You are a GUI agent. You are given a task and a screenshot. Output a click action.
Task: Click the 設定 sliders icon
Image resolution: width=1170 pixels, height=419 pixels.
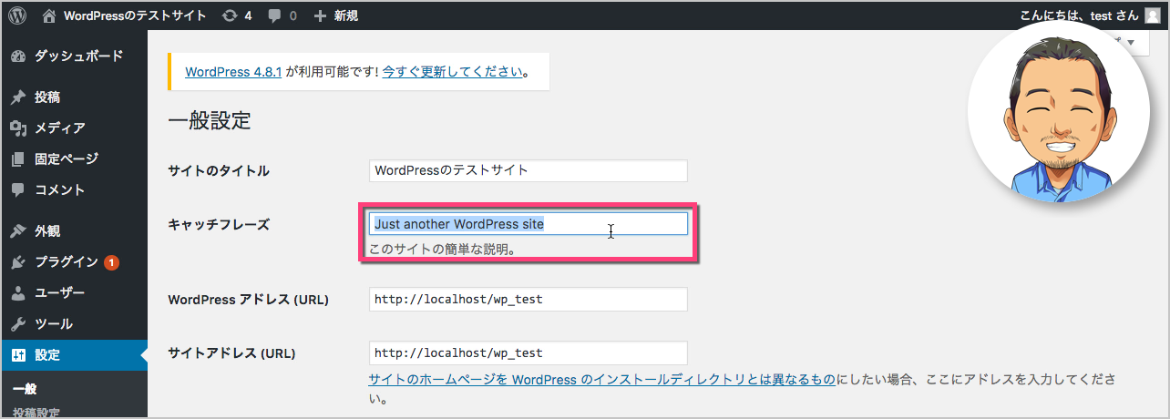click(x=18, y=355)
